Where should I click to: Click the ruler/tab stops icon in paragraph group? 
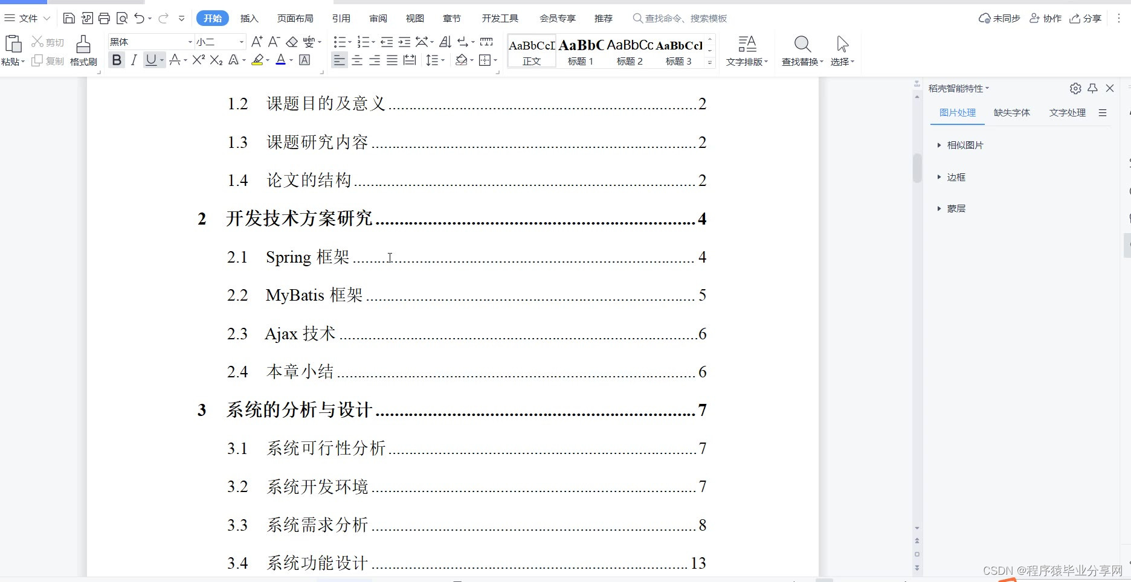[x=486, y=42]
